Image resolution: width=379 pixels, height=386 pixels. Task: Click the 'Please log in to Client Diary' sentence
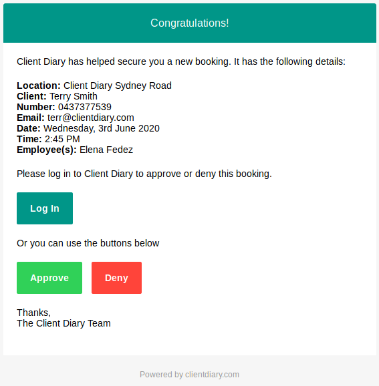(144, 174)
